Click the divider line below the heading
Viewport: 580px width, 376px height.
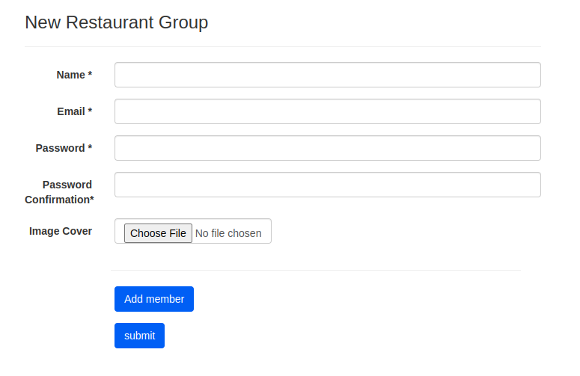pos(283,46)
